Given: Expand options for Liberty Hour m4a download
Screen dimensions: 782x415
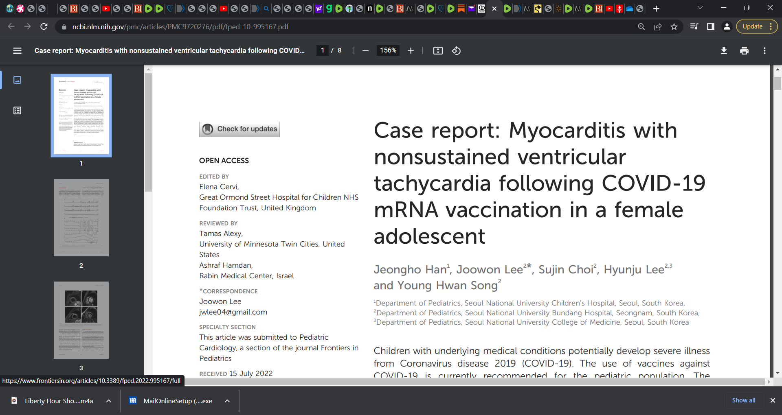Looking at the screenshot, I should point(109,401).
